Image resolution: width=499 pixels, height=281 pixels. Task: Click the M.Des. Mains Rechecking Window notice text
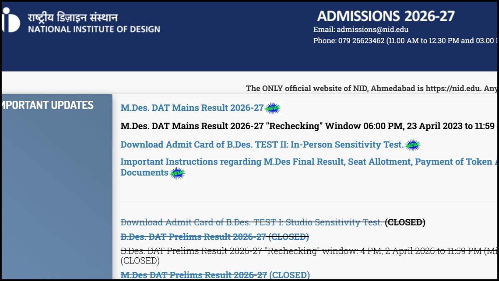pos(308,126)
